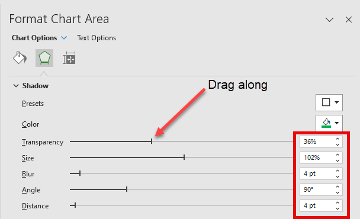Open the task pane options chevron
The image size is (360, 219).
click(x=329, y=20)
